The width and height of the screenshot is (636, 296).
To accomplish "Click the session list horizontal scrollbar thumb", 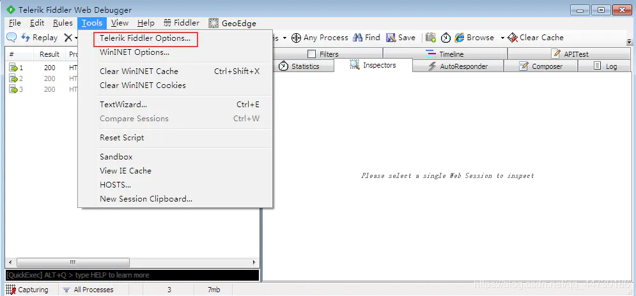I will (x=73, y=262).
